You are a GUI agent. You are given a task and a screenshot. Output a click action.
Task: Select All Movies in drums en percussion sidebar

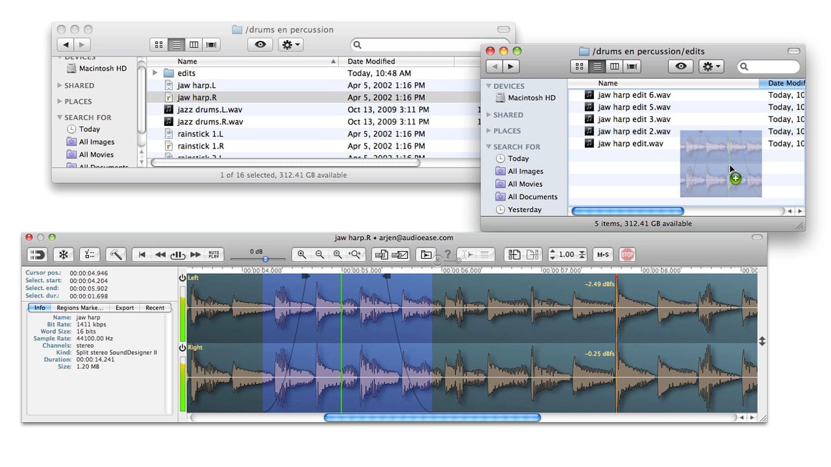pyautogui.click(x=90, y=155)
